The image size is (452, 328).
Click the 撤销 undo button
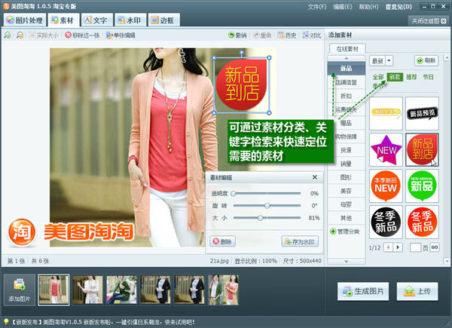(237, 35)
